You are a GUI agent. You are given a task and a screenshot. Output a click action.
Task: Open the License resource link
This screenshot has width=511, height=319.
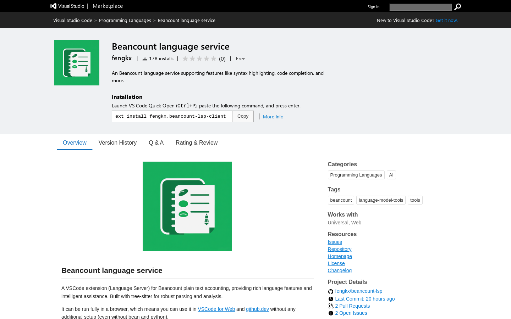(x=336, y=263)
